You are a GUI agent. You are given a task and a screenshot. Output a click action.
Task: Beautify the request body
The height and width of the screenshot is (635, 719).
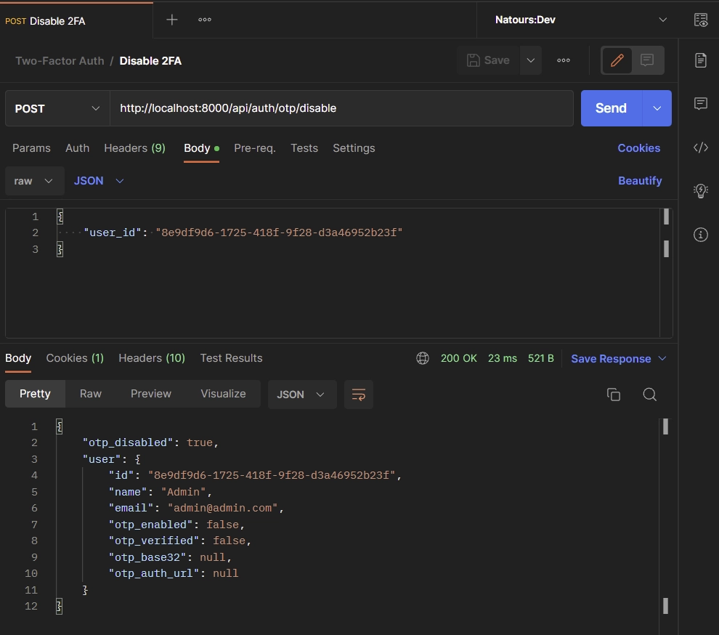(640, 181)
